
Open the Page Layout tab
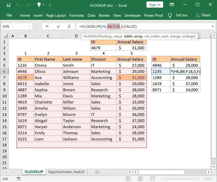(56, 15)
